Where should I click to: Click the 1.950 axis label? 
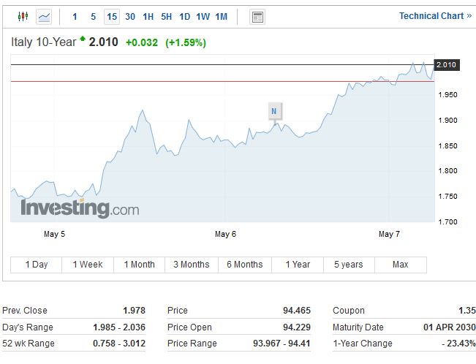pyautogui.click(x=447, y=95)
